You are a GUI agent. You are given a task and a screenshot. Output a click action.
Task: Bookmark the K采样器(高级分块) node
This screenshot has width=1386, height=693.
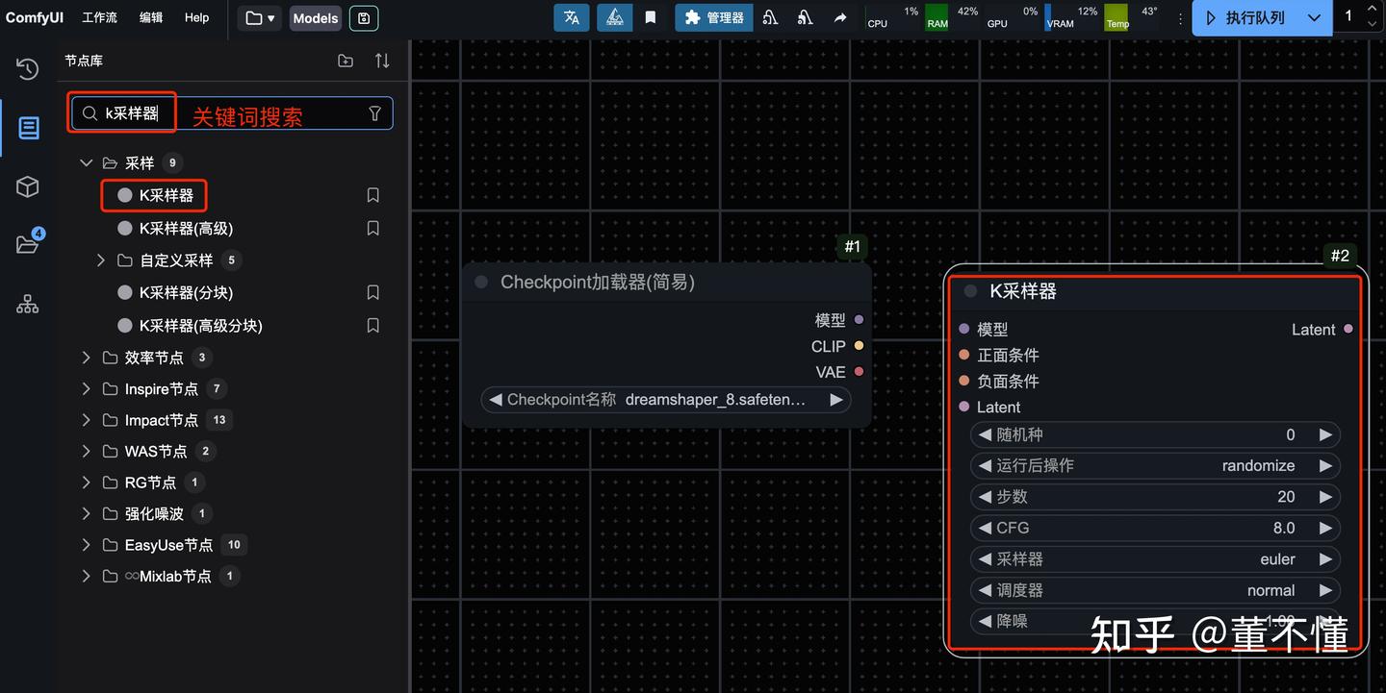(373, 326)
